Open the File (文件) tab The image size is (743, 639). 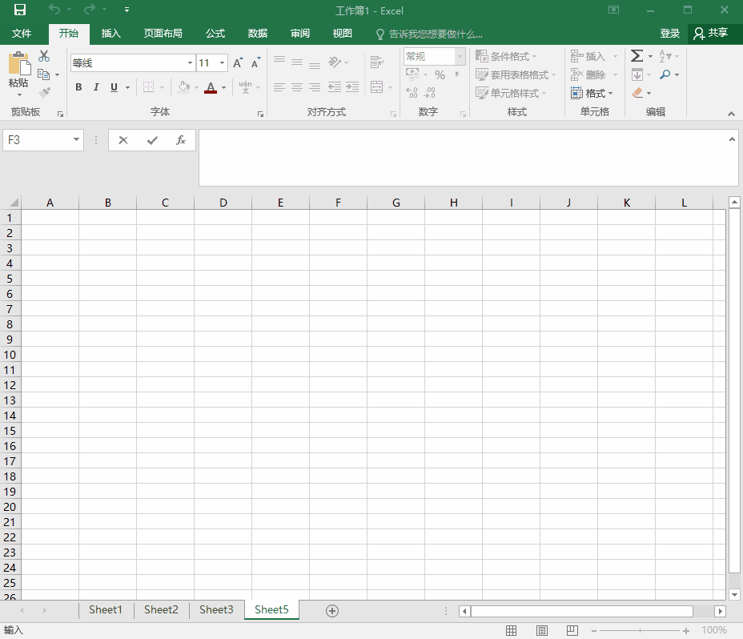click(x=22, y=33)
